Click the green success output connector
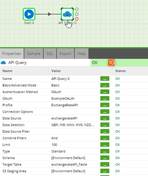This screenshot has width=148, height=176. coord(77,9)
